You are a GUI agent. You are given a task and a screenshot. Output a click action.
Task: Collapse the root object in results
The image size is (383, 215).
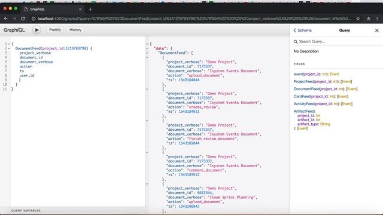tap(147, 44)
